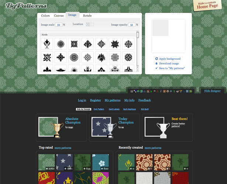Open recent brown geometric pattern rated 1
227x184 pixels.
pyautogui.click(x=162, y=162)
